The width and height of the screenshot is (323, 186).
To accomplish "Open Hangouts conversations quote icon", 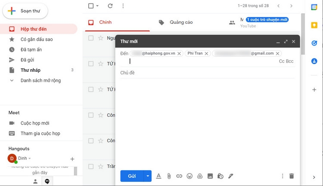I will coord(47,181).
